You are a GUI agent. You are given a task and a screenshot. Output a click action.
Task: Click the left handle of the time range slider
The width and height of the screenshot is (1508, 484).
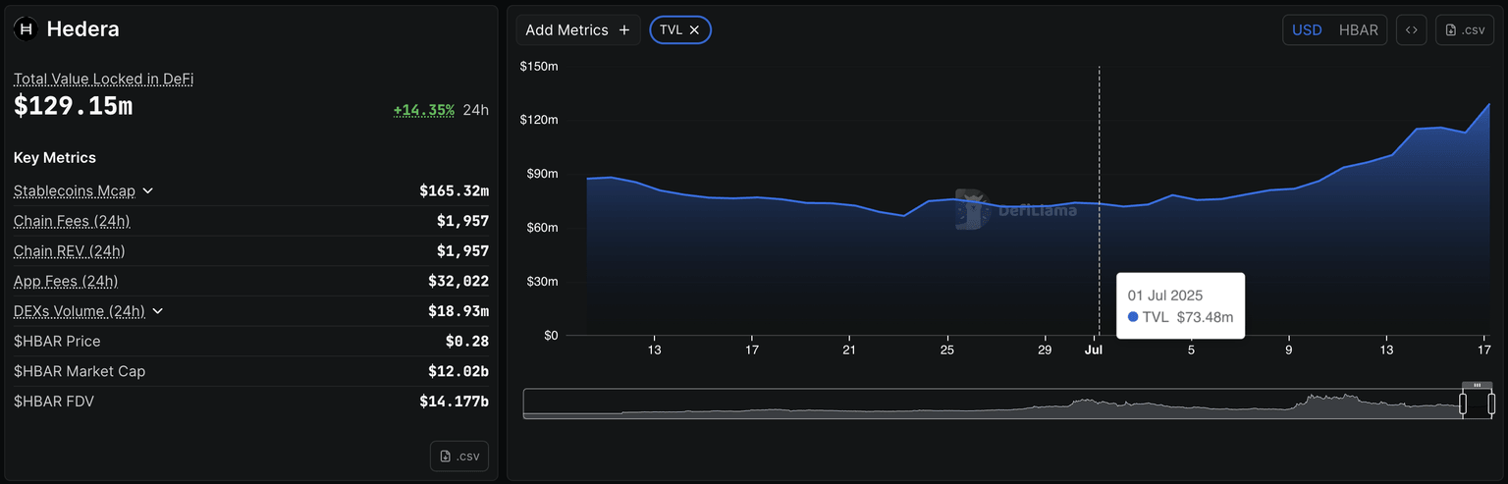1462,403
